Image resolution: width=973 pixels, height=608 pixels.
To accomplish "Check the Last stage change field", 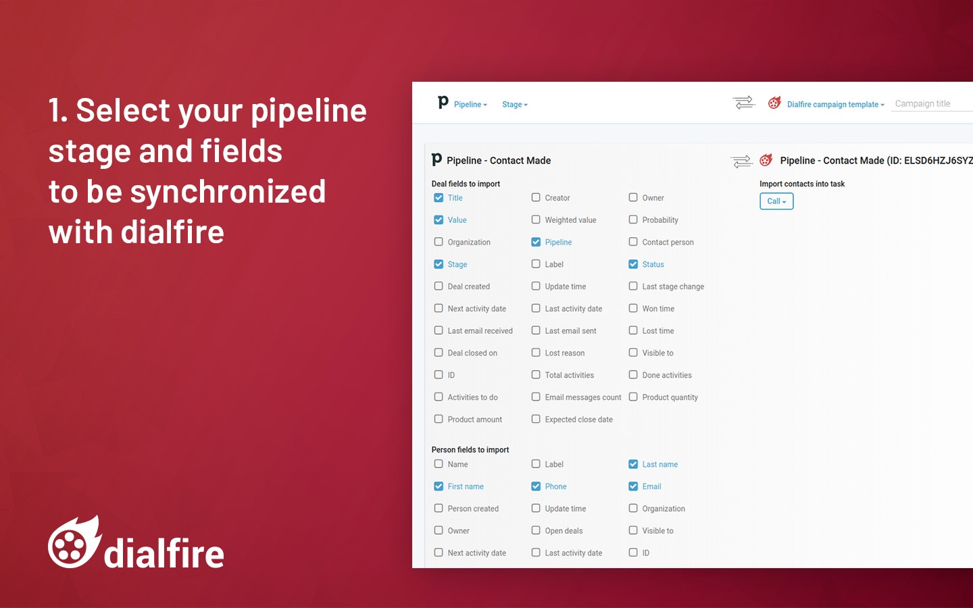I will [x=633, y=286].
